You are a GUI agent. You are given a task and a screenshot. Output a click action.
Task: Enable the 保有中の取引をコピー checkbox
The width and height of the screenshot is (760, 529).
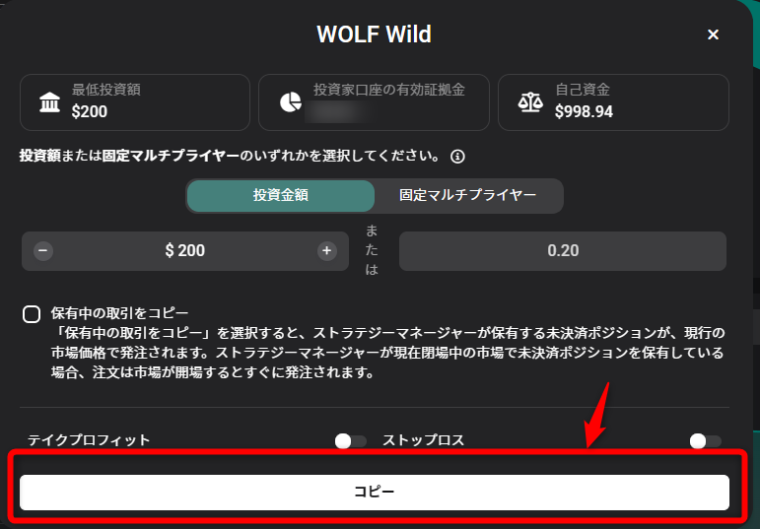click(32, 314)
